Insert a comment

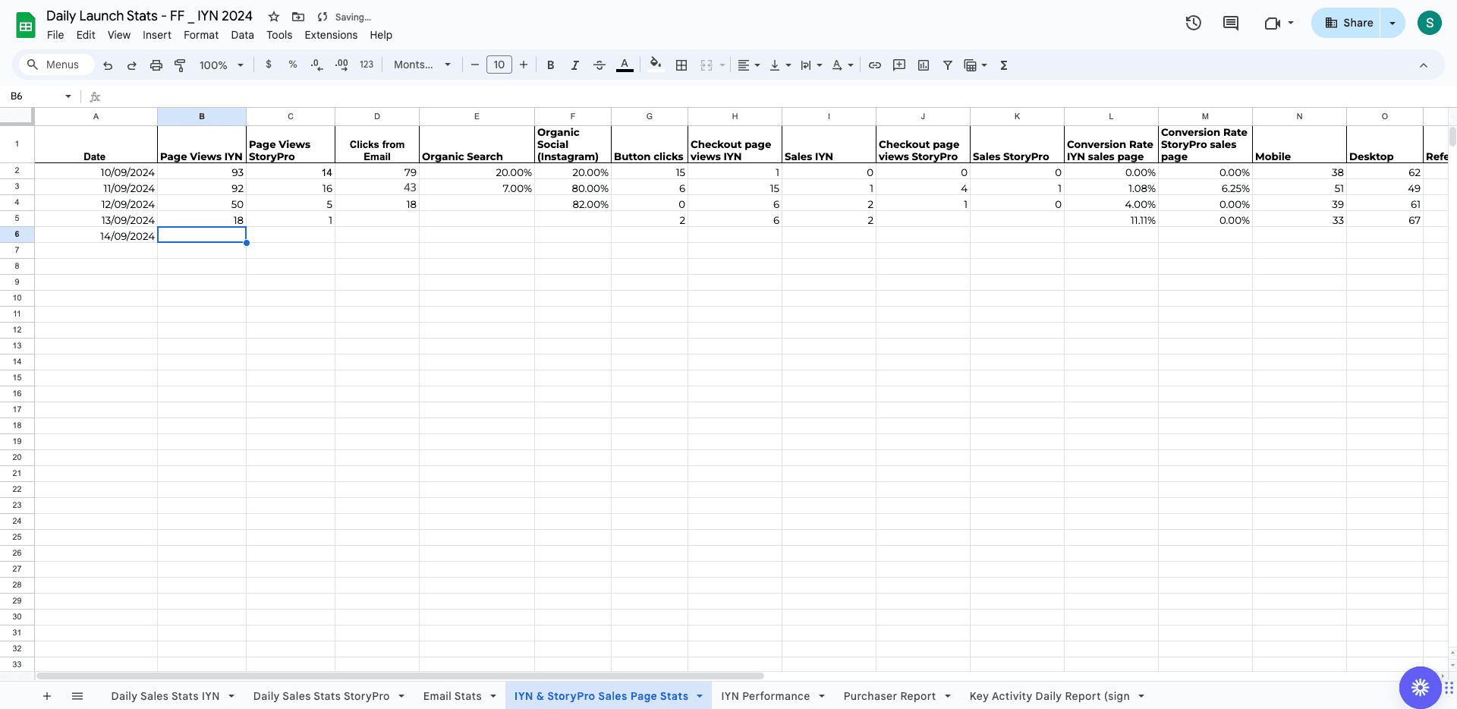click(x=899, y=65)
